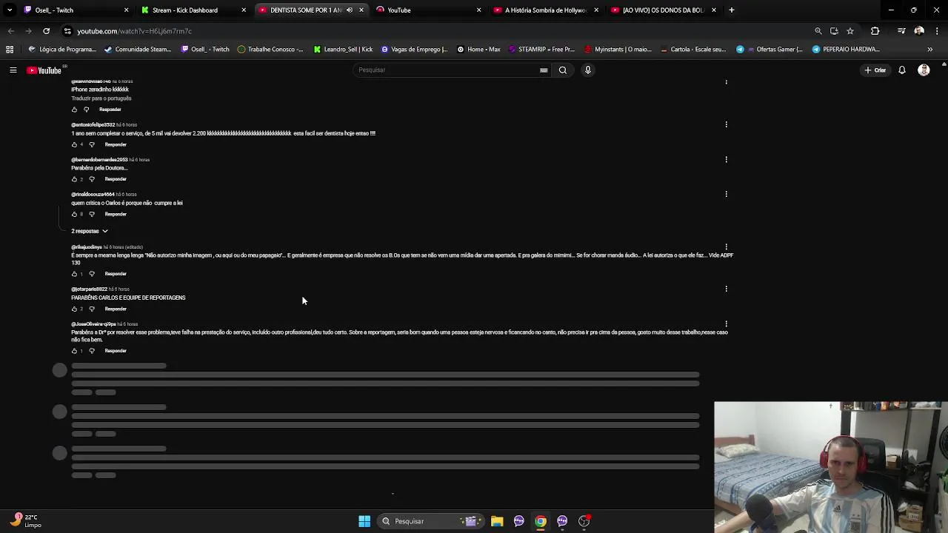
Task: Start voice search with the microphone icon
Action: pos(588,70)
